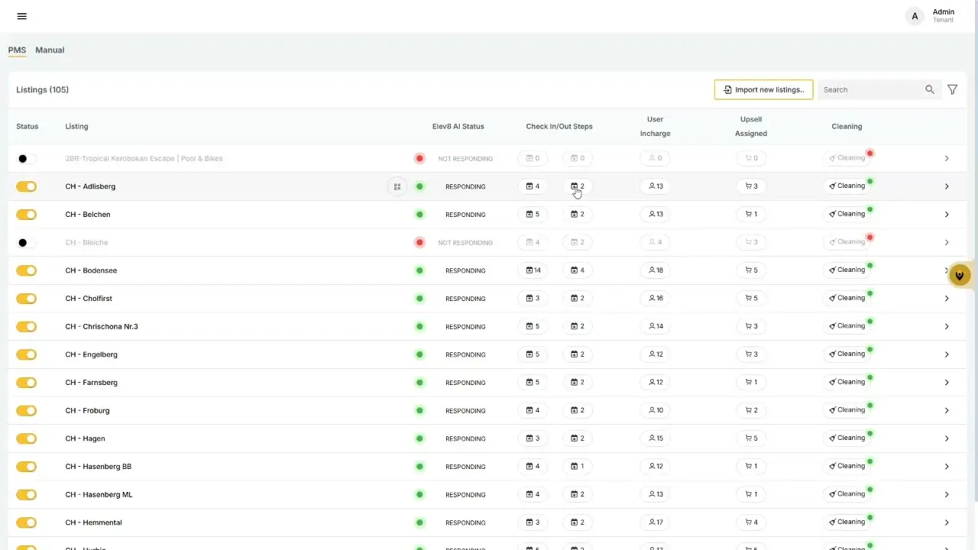The height and width of the screenshot is (550, 978).
Task: Open the hamburger navigation menu
Action: pos(21,16)
